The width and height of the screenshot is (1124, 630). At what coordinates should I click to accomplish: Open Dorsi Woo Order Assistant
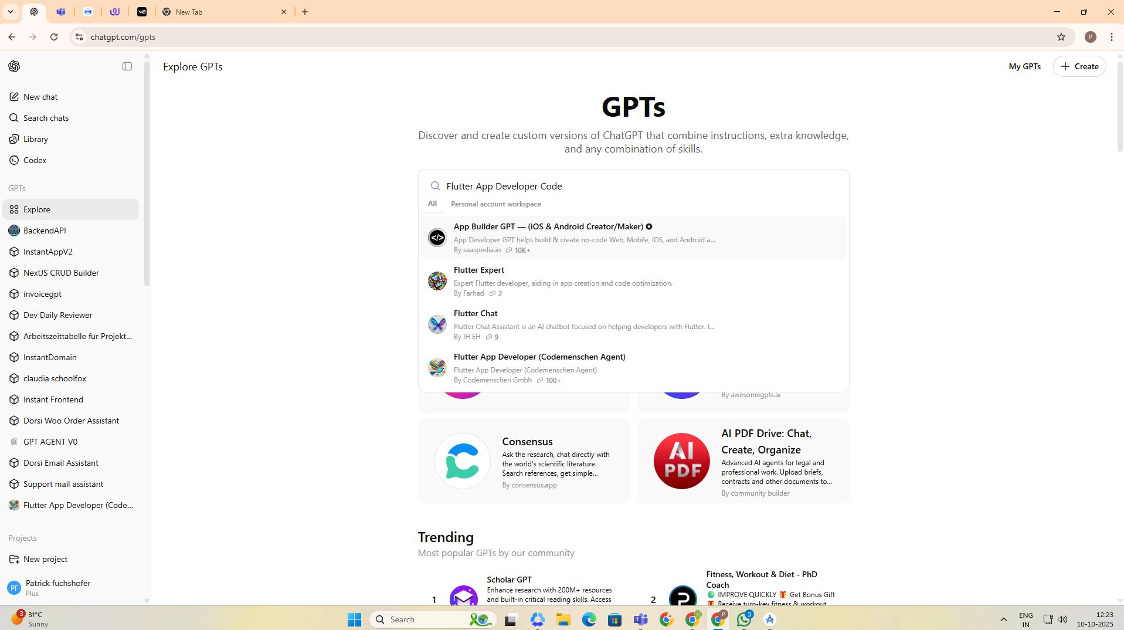point(70,421)
